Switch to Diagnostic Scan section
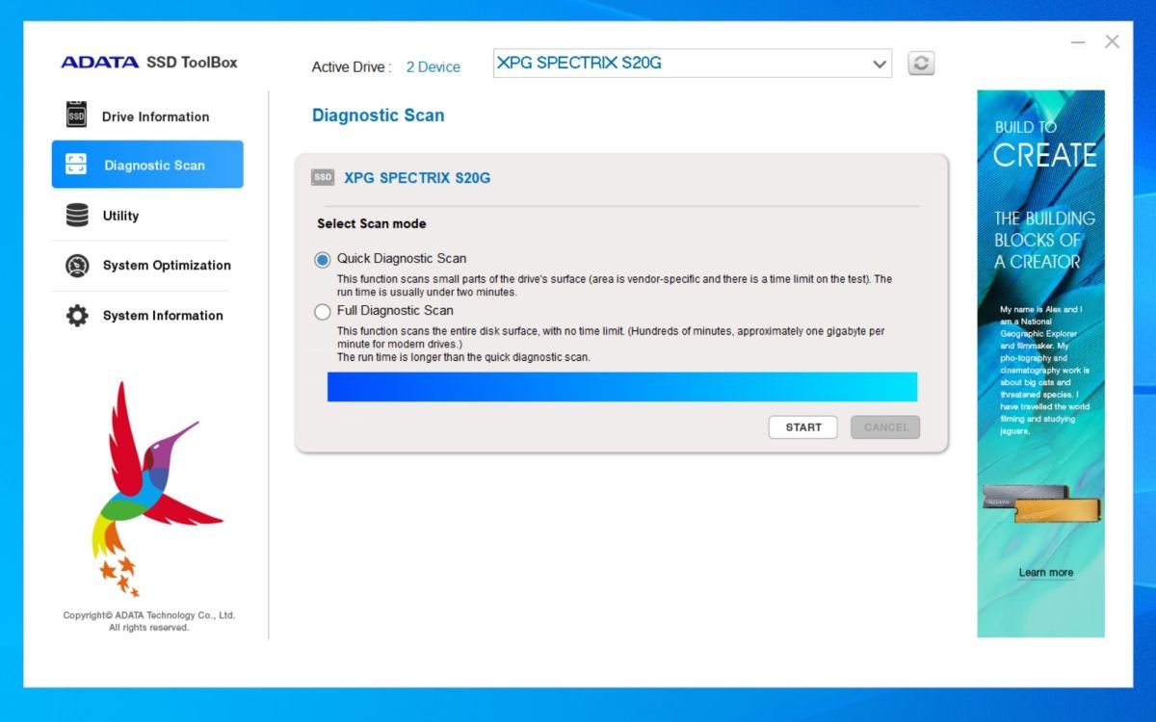Screen dimensions: 1156x722 click(147, 165)
